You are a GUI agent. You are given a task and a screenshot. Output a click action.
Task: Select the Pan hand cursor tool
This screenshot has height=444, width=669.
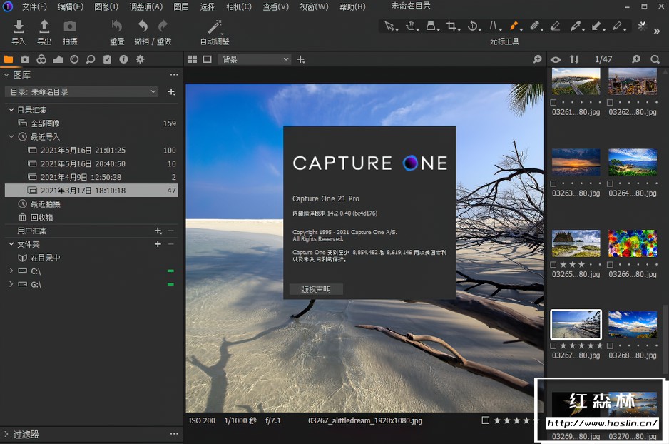pyautogui.click(x=410, y=26)
